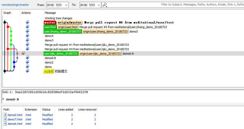
Task: Select the Working tree changes row
Action: (59, 18)
